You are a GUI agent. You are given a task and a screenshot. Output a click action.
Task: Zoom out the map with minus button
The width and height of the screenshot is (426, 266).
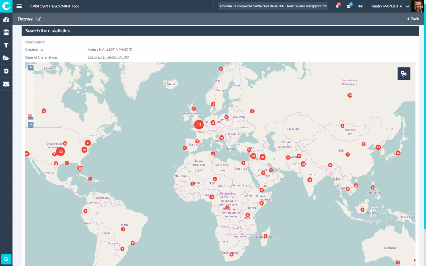[30, 125]
